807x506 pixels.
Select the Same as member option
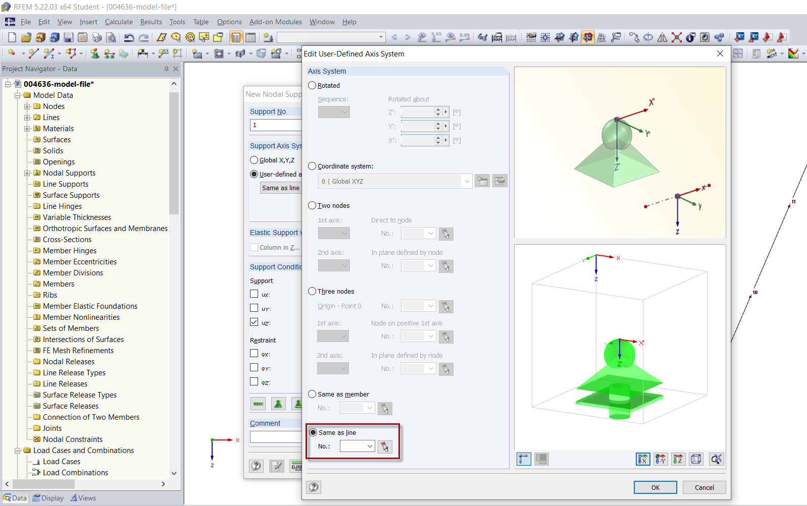point(312,394)
